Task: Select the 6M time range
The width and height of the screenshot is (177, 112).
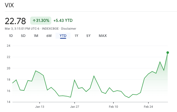Action: point(49,36)
